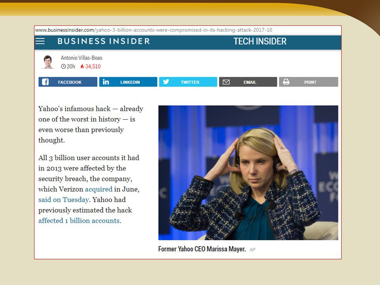
Task: Click the words 'All 3 billion user accounts'
Action: [79, 158]
